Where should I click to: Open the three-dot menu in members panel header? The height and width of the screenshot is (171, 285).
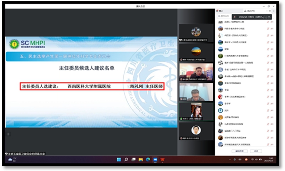click(267, 11)
